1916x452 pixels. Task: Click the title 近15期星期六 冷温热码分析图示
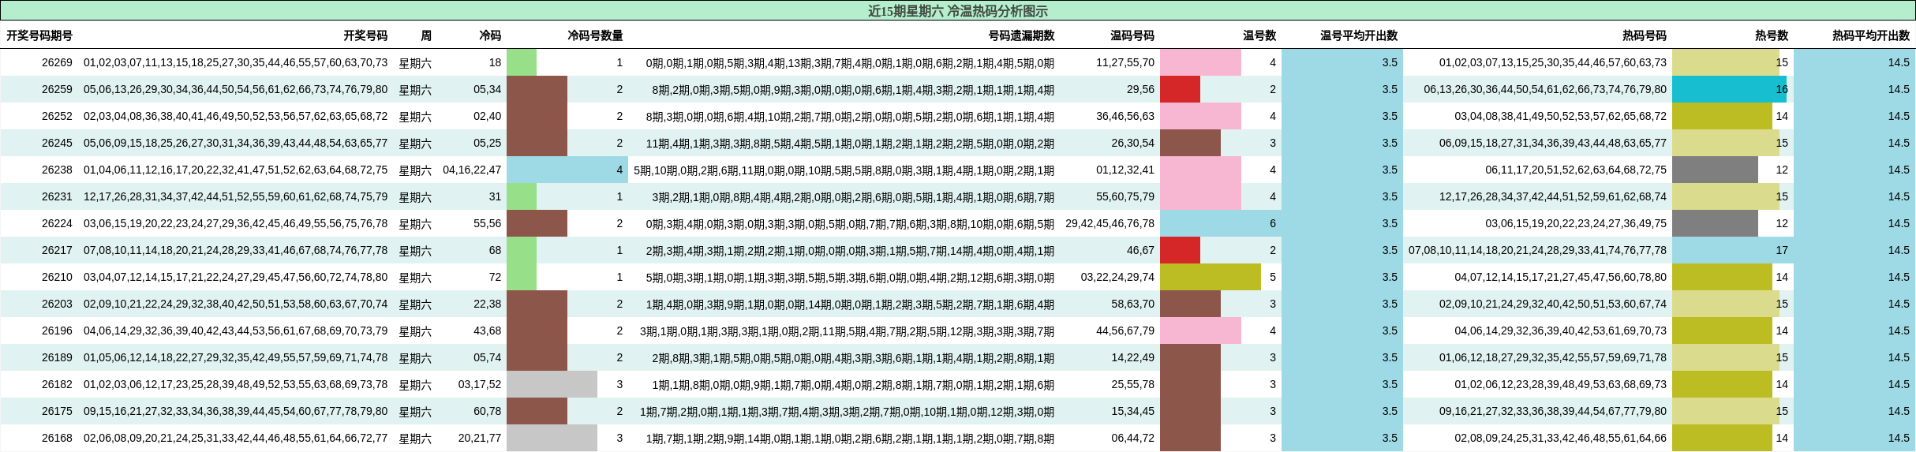pyautogui.click(x=957, y=11)
